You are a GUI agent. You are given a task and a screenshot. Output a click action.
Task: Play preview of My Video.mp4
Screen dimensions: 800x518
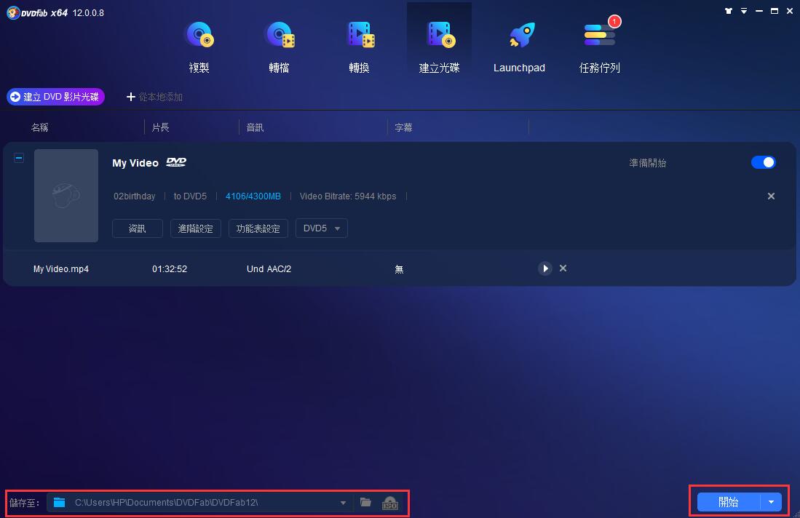pos(545,268)
